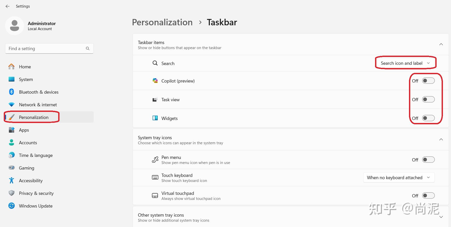Open the Privacy & security shield icon
This screenshot has width=451, height=227.
[11, 193]
